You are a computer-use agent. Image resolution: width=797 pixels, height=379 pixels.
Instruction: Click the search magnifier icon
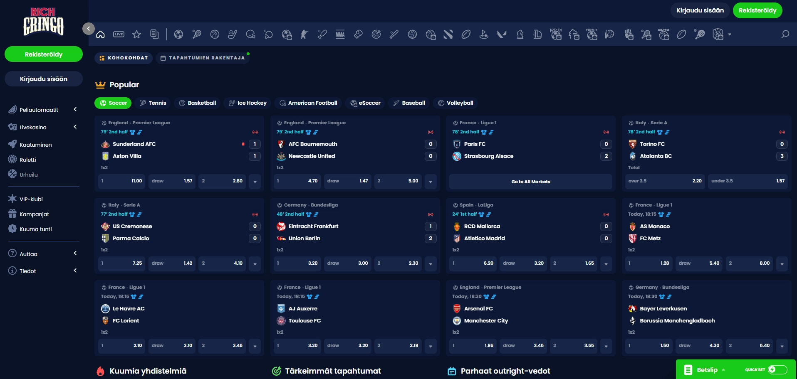pyautogui.click(x=785, y=34)
